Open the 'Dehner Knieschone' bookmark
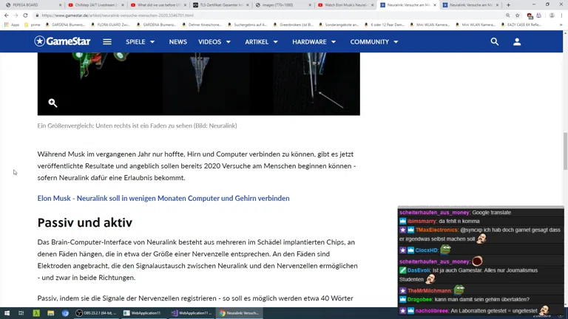Screen dimensions: 568x319 [201, 24]
